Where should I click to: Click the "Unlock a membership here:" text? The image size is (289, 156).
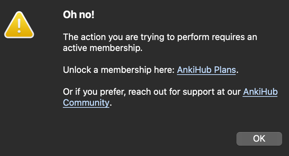point(119,70)
